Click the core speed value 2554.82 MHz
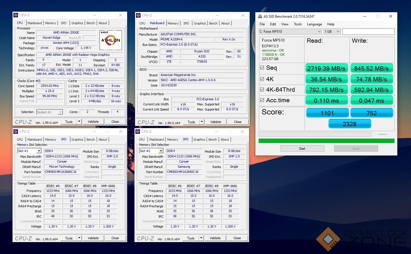Image resolution: width=411 pixels, height=254 pixels. (50, 86)
